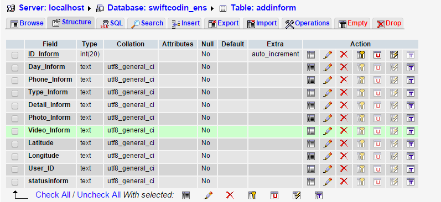Browse distinct values of ID_Inform
Image resolution: width=441 pixels, height=202 pixels.
311,55
